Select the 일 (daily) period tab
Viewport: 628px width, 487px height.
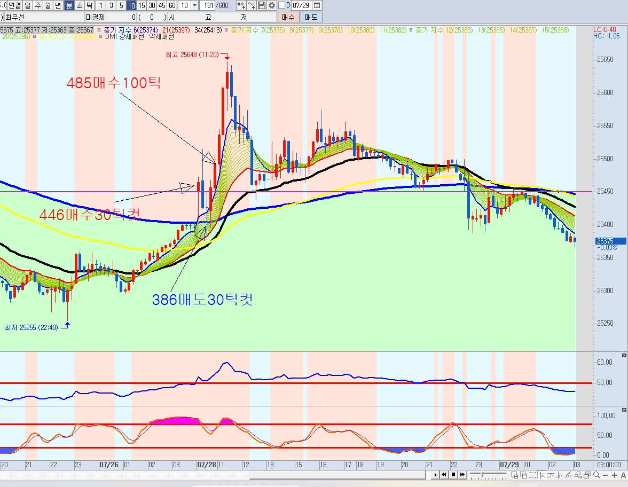click(x=28, y=5)
